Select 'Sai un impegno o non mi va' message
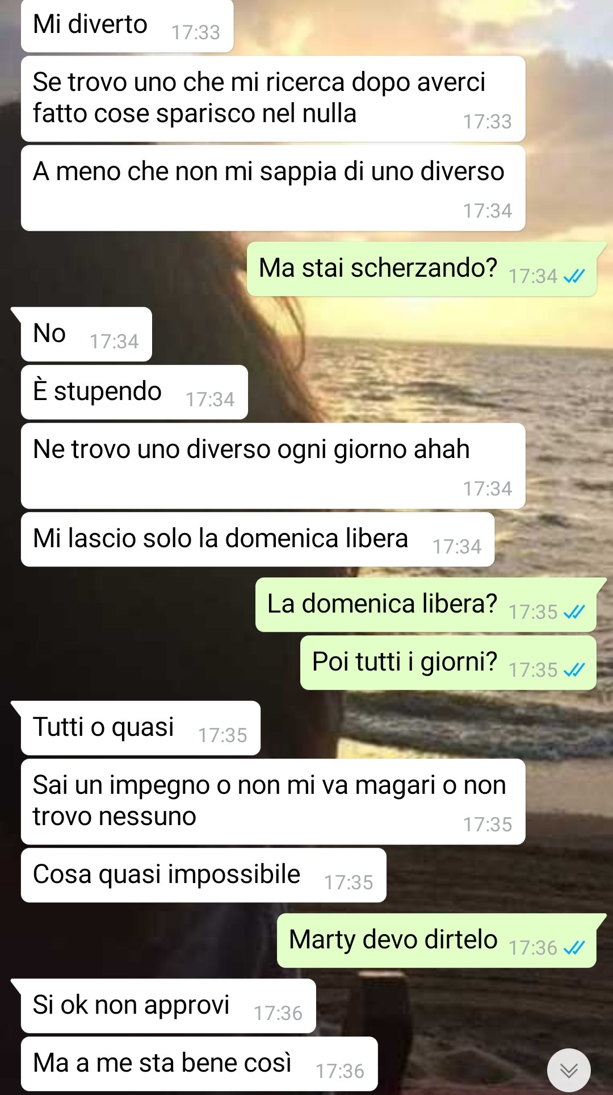 coord(273,802)
